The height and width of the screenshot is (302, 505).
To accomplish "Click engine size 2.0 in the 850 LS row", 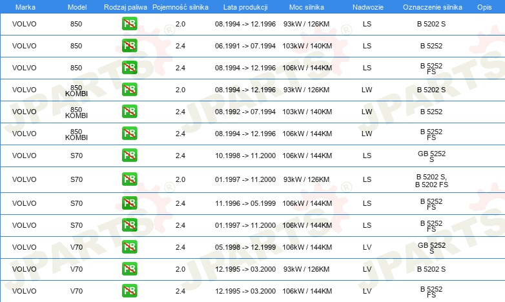I will pos(180,24).
